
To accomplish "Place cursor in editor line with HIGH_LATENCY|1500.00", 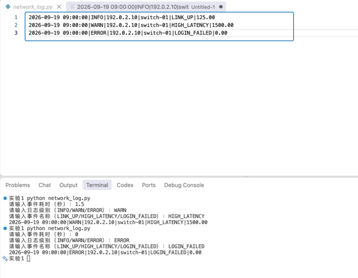I will (131, 25).
